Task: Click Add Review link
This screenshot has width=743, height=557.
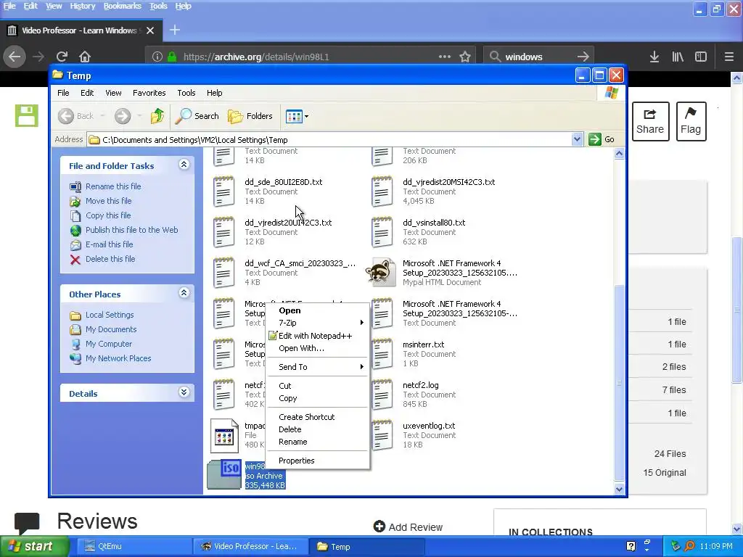Action: coord(408,527)
